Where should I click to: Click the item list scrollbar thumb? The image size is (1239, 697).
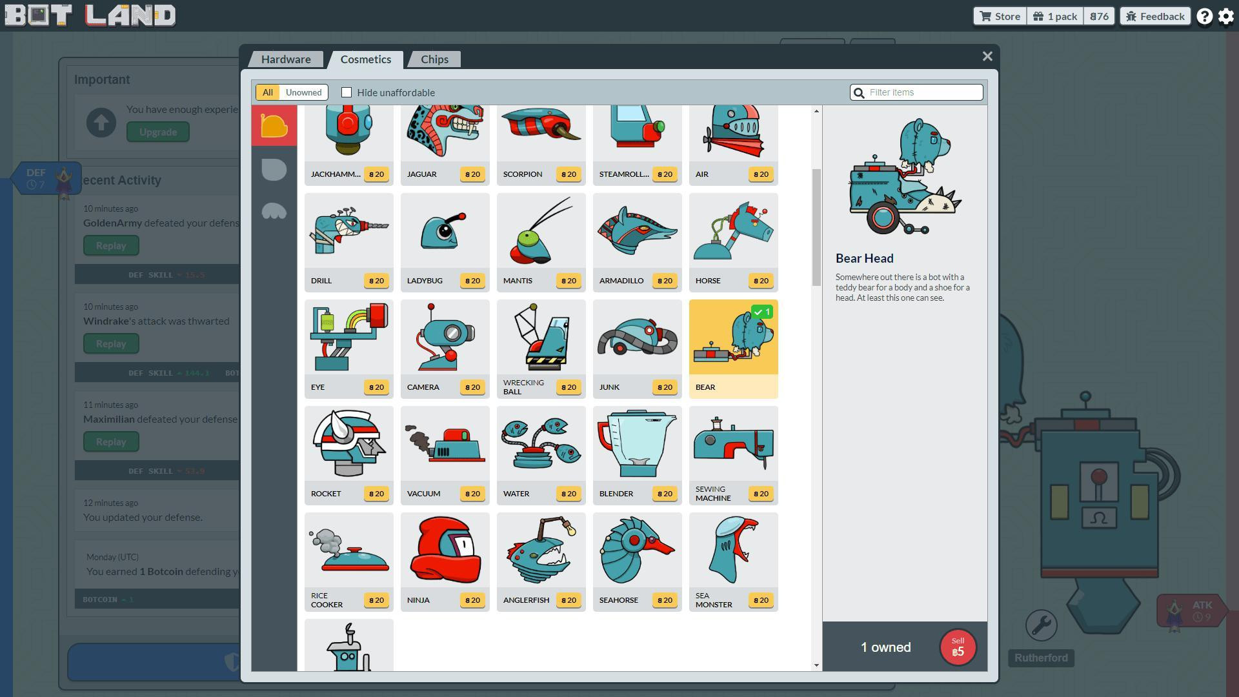point(816,227)
